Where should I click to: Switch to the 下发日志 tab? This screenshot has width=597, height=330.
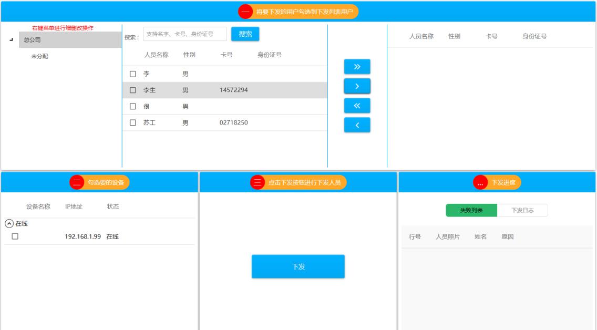coord(522,211)
